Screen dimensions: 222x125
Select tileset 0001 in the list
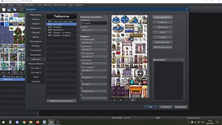point(61,22)
